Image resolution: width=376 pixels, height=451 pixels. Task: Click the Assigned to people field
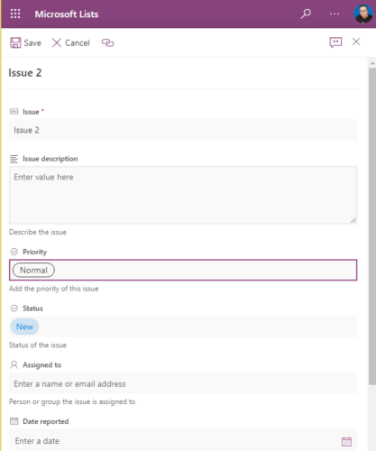tap(183, 383)
